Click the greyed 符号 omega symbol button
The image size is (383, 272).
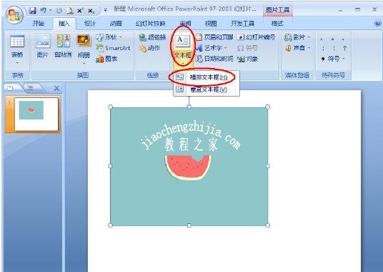pos(247,48)
